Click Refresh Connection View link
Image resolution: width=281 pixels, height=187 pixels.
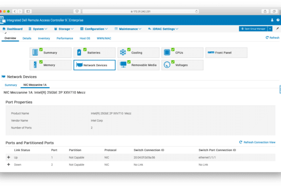(x=257, y=142)
